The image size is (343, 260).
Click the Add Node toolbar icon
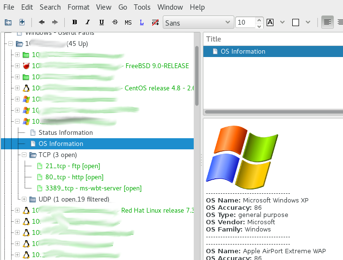coord(8,22)
